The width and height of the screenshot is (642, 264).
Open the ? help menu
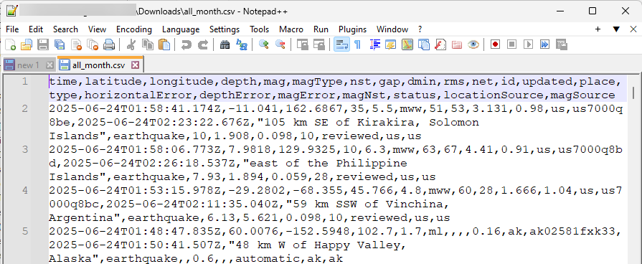pos(420,29)
